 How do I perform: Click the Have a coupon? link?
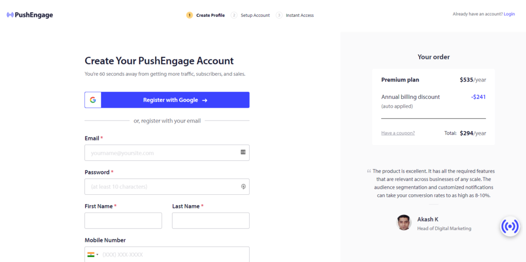398,133
